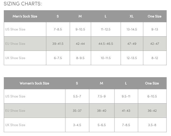Select the women's "5.5-7" US size cell
The width and height of the screenshot is (171, 136).
click(77, 96)
